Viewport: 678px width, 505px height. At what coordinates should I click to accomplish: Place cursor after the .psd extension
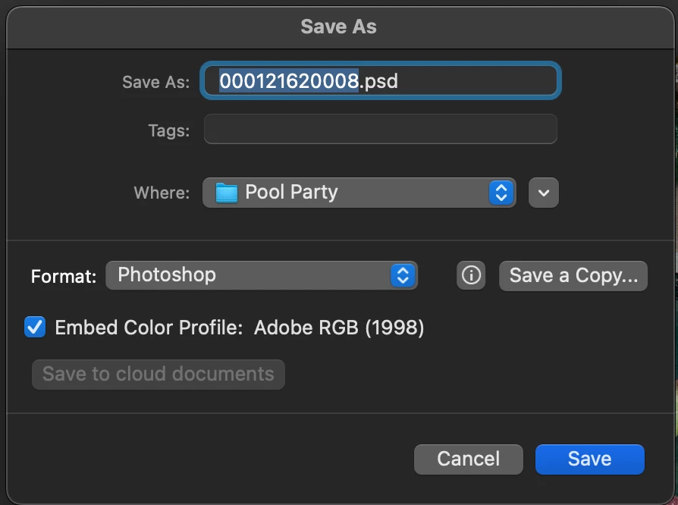pyautogui.click(x=399, y=81)
